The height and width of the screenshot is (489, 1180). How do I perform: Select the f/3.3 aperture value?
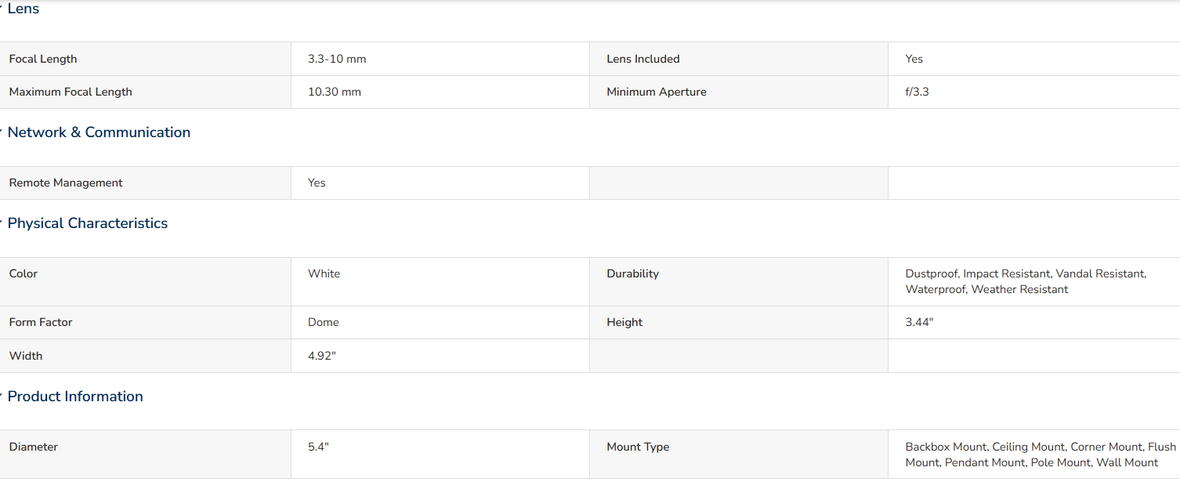point(918,92)
